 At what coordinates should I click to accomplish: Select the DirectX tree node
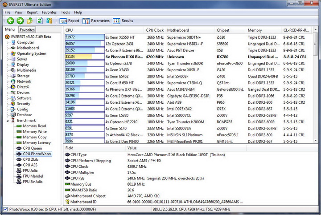click(x=20, y=87)
